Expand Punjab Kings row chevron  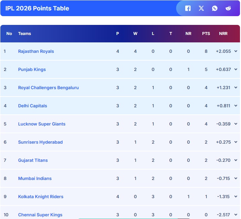(236, 70)
